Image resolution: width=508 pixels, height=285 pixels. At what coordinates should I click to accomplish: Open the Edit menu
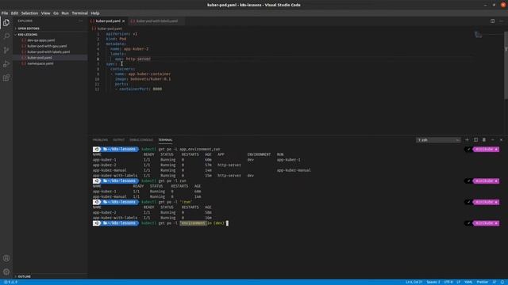(x=14, y=13)
